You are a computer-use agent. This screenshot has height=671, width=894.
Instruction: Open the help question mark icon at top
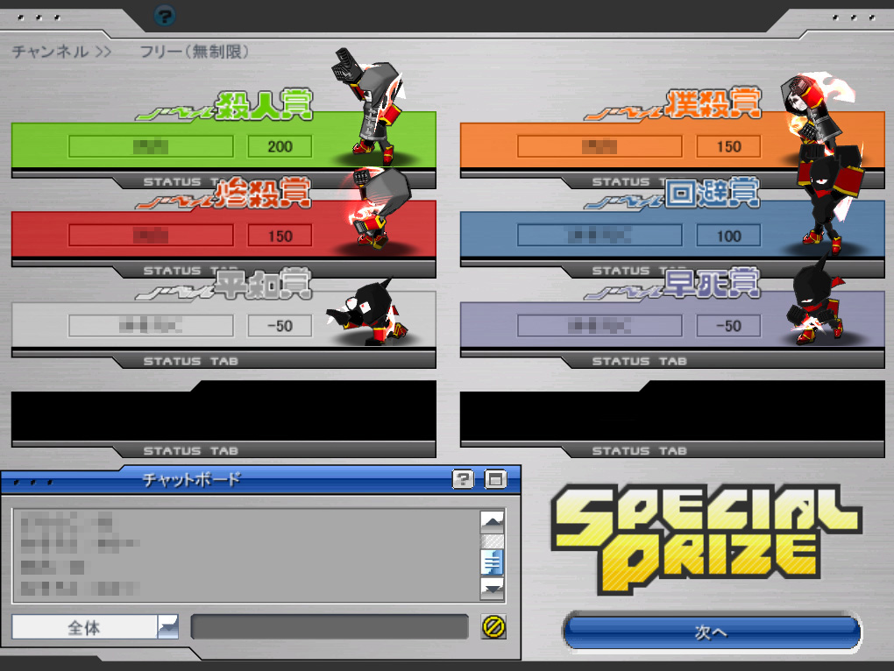point(164,16)
